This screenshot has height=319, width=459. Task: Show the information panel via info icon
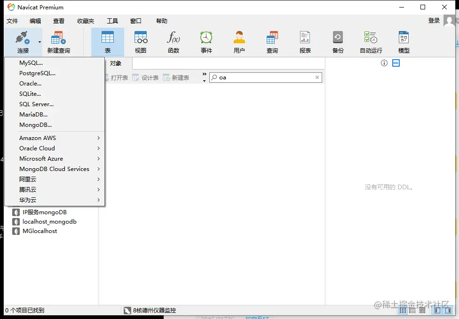(384, 63)
